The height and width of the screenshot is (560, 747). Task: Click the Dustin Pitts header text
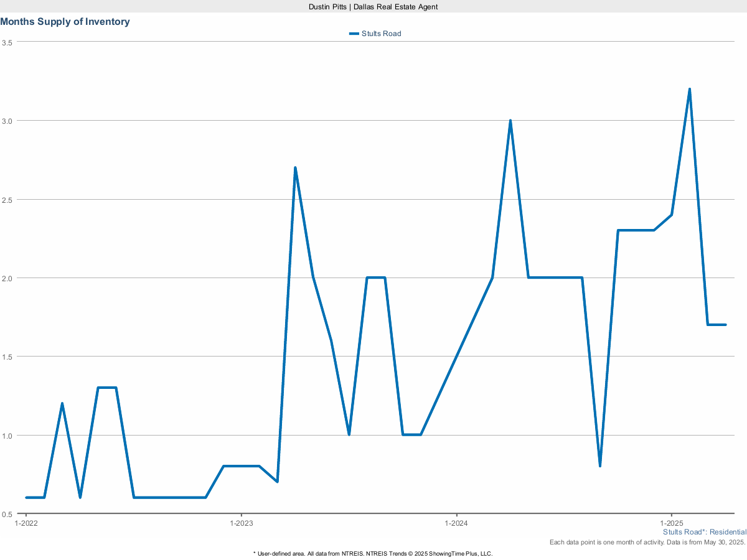(x=374, y=6)
